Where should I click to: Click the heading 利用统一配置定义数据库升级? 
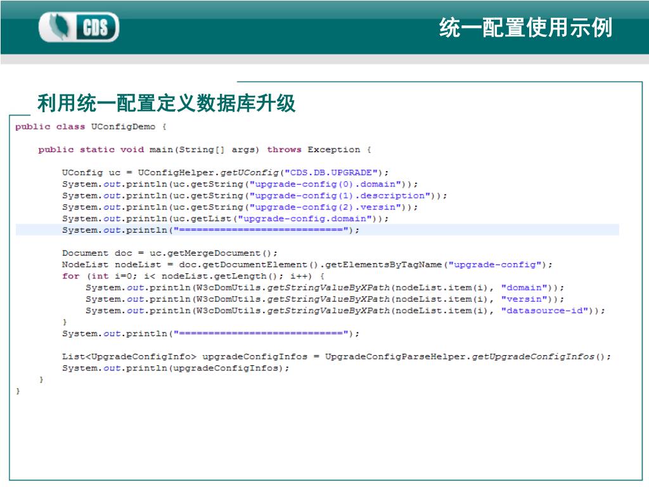tap(167, 103)
